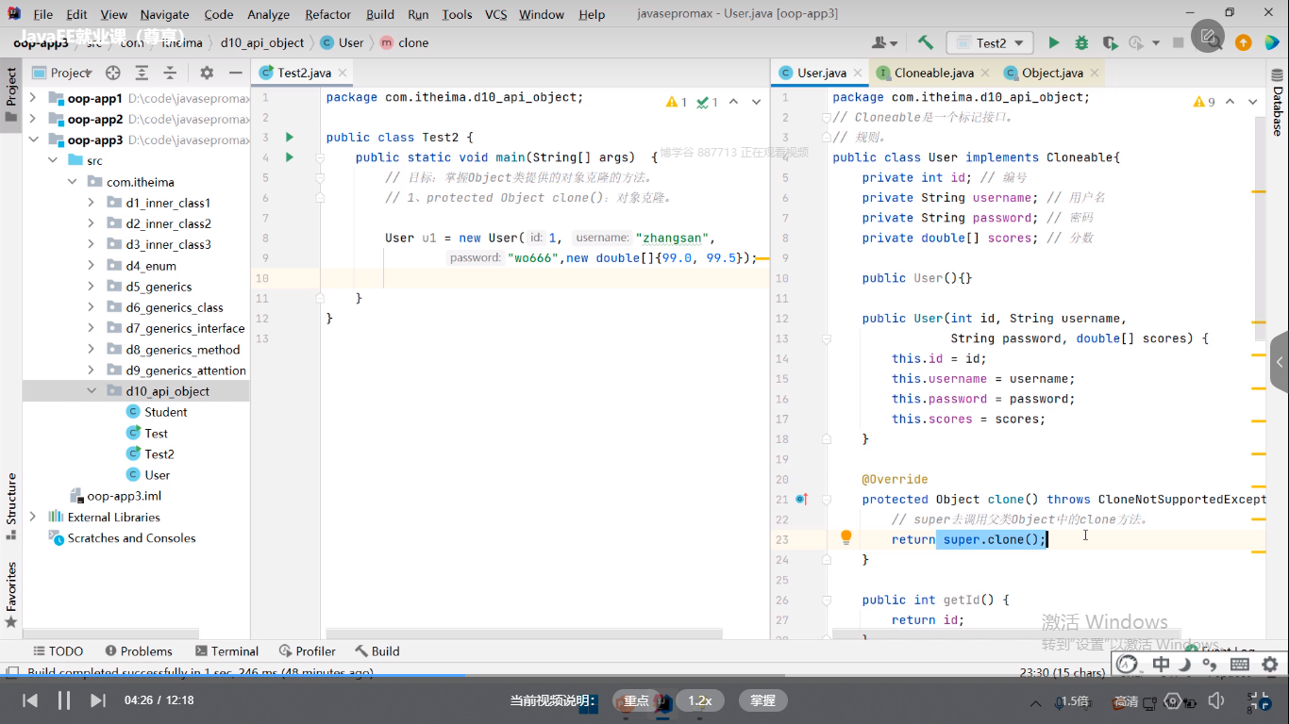Select the Student class in tree

[x=165, y=412]
